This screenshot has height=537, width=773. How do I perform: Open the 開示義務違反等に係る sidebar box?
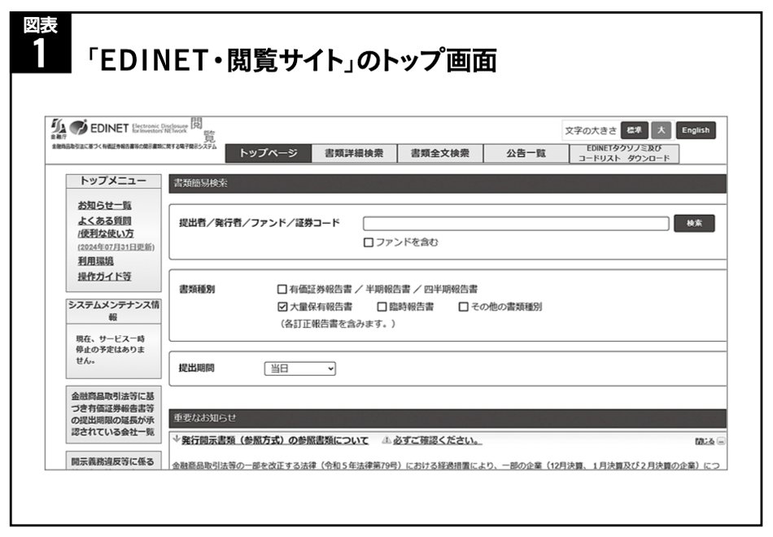click(x=113, y=461)
